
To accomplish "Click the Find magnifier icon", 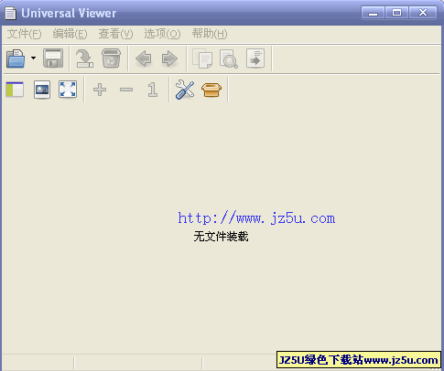I will pos(229,58).
